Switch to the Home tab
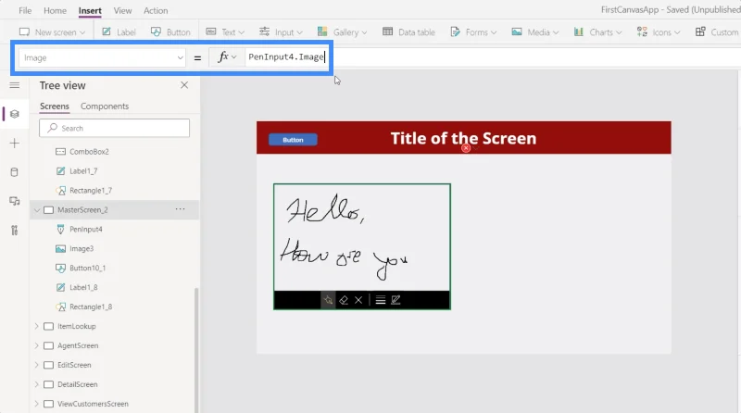Image resolution: width=741 pixels, height=413 pixels. tap(55, 10)
